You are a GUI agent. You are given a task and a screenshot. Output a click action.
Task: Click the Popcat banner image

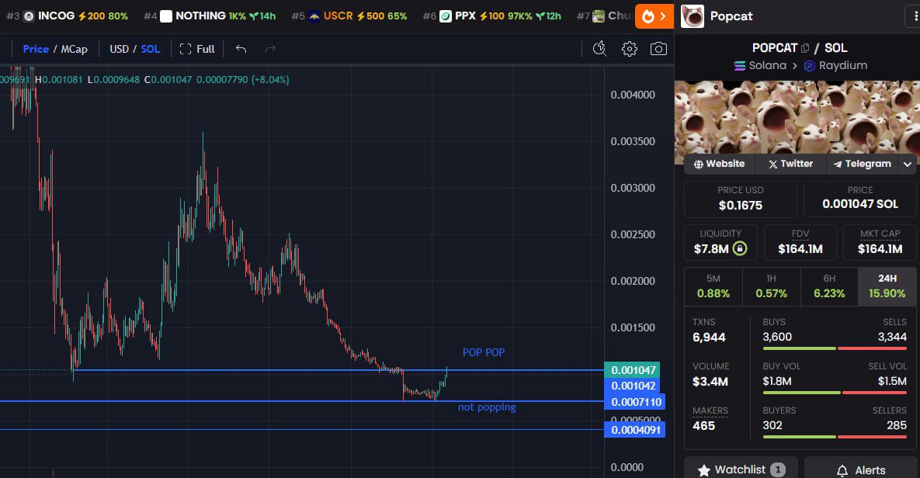pyautogui.click(x=797, y=118)
